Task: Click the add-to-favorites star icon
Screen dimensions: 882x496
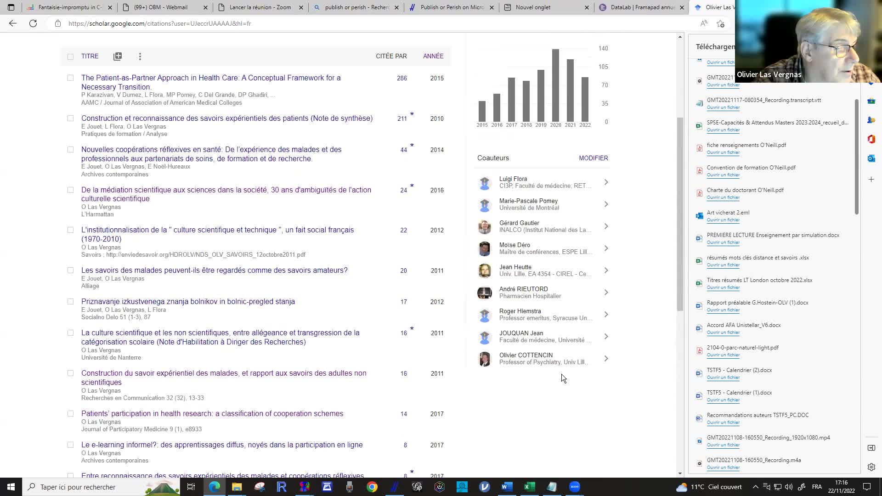Action: (720, 23)
